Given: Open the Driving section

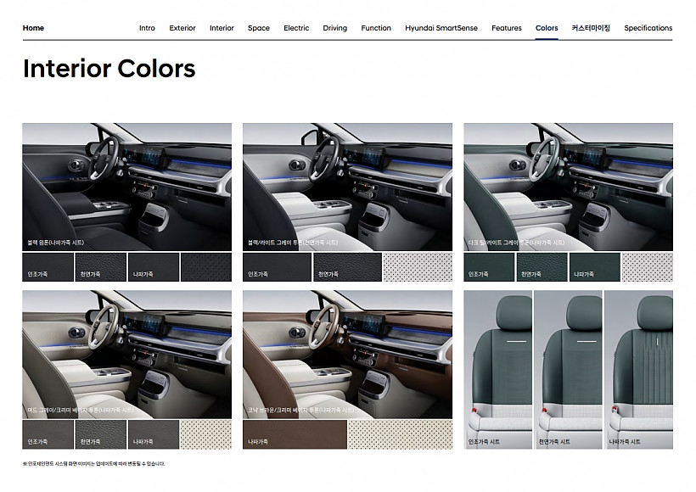Looking at the screenshot, I should pyautogui.click(x=334, y=28).
